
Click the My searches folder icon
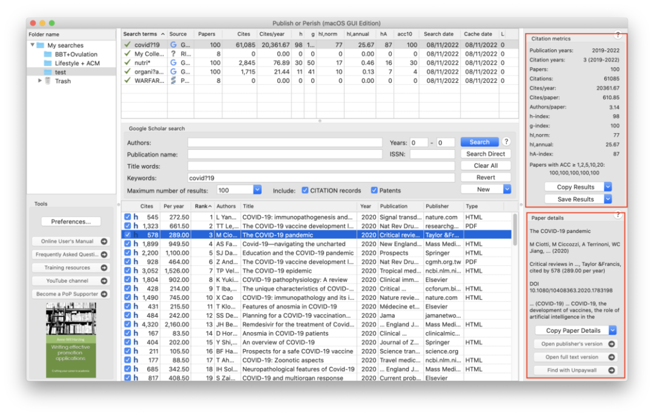(41, 45)
